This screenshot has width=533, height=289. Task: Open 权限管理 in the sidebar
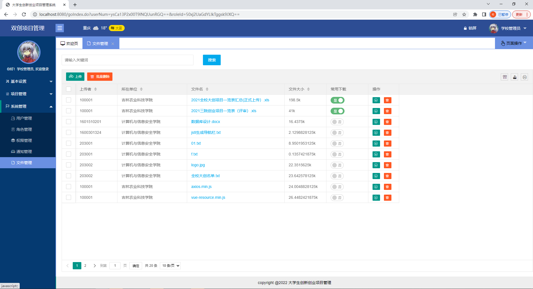coord(28,140)
